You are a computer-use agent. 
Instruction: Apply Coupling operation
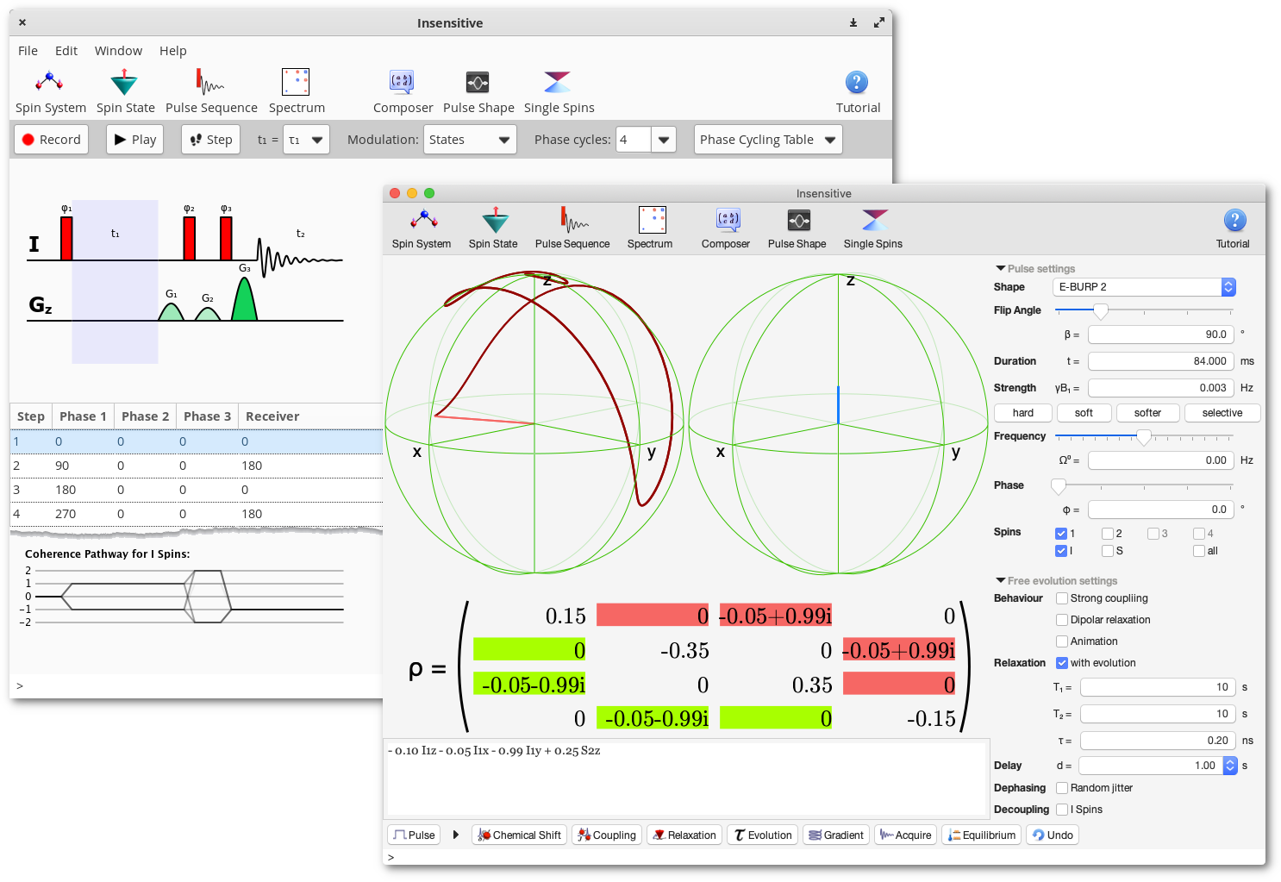pos(607,835)
